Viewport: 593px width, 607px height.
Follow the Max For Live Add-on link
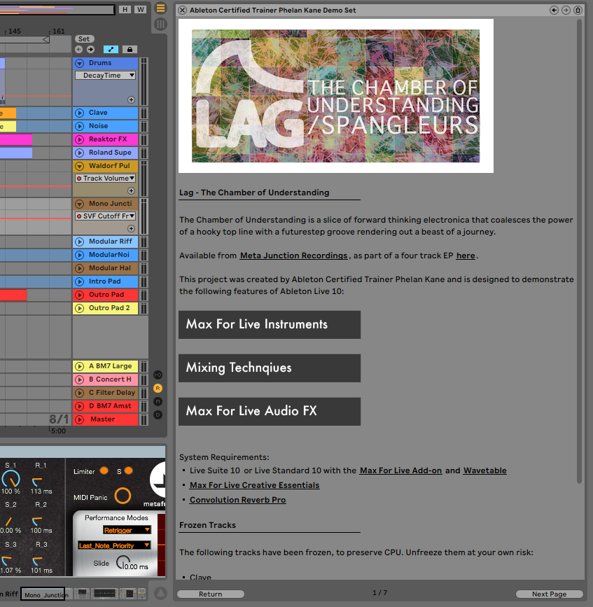(x=400, y=470)
